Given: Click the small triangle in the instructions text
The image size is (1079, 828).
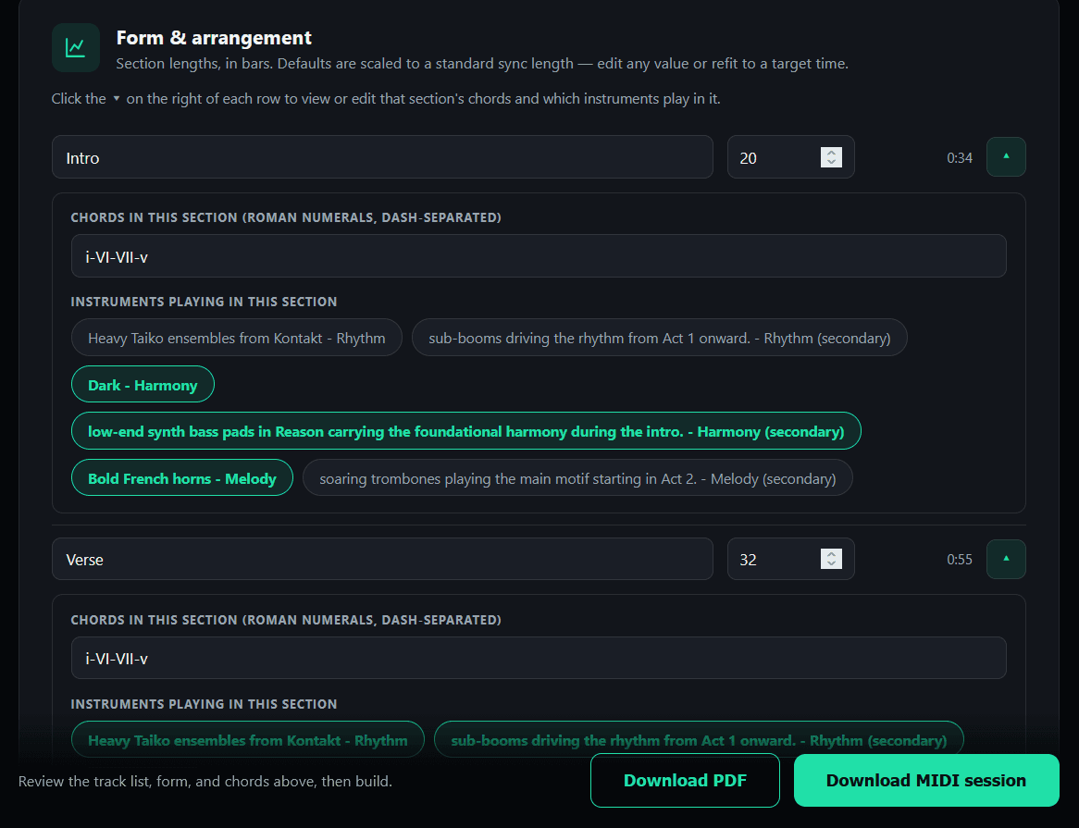Looking at the screenshot, I should click(x=117, y=98).
